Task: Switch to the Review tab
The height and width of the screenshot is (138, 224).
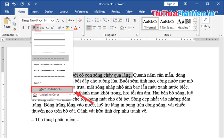Action: pyautogui.click(x=116, y=12)
